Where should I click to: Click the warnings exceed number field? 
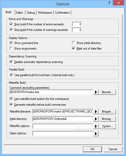77,30
